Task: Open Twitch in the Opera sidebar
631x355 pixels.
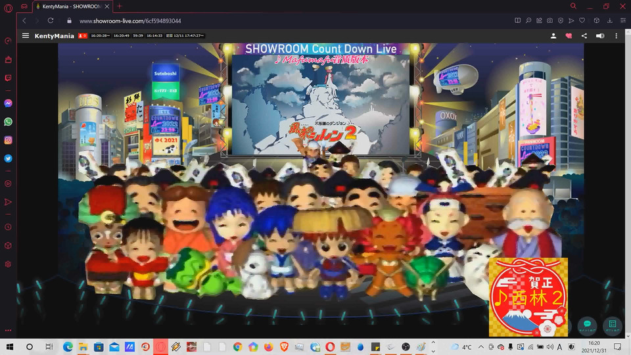Action: pos(8,78)
